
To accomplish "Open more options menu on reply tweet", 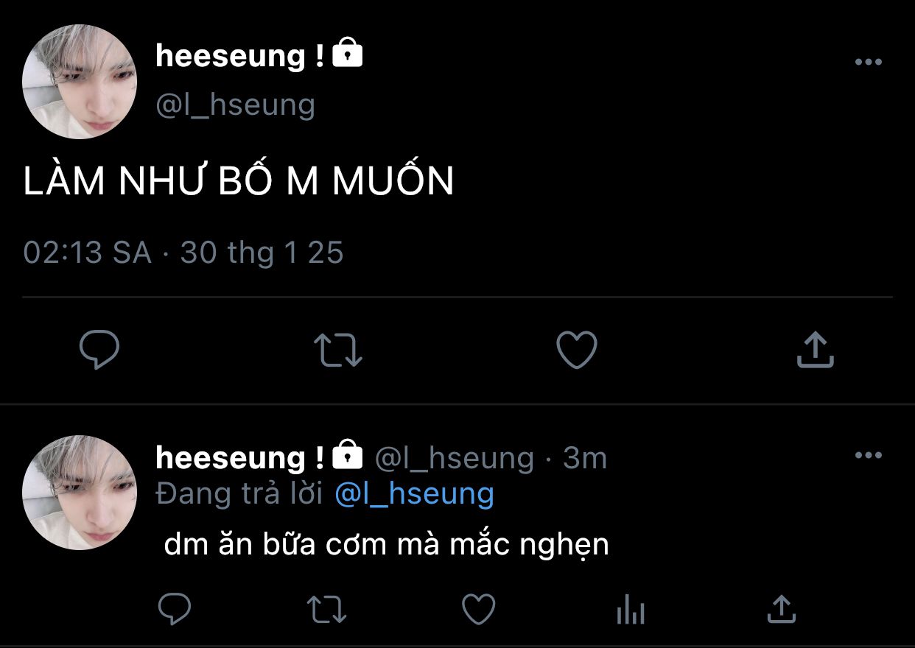I will tap(869, 456).
